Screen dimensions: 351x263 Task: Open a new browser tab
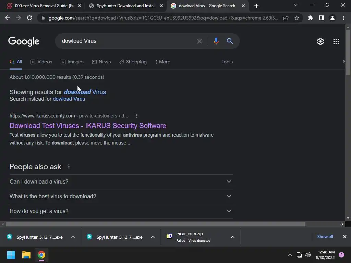click(256, 6)
